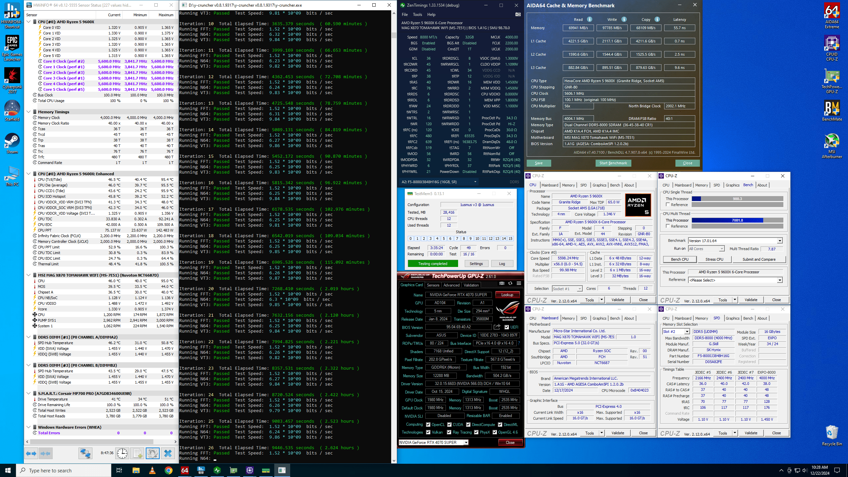Click HWiNFO expand columns arrows icon
The width and height of the screenshot is (848, 477).
point(31,453)
